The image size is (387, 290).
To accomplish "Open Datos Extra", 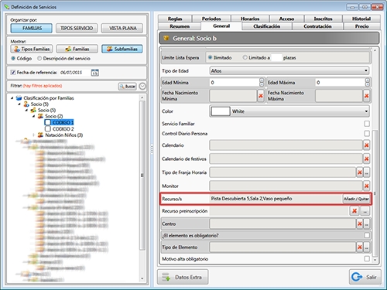I will click(x=183, y=277).
